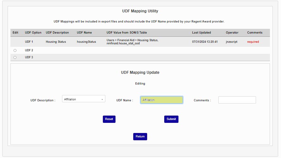Click the UDF Option column header
281x158 pixels.
pos(33,33)
